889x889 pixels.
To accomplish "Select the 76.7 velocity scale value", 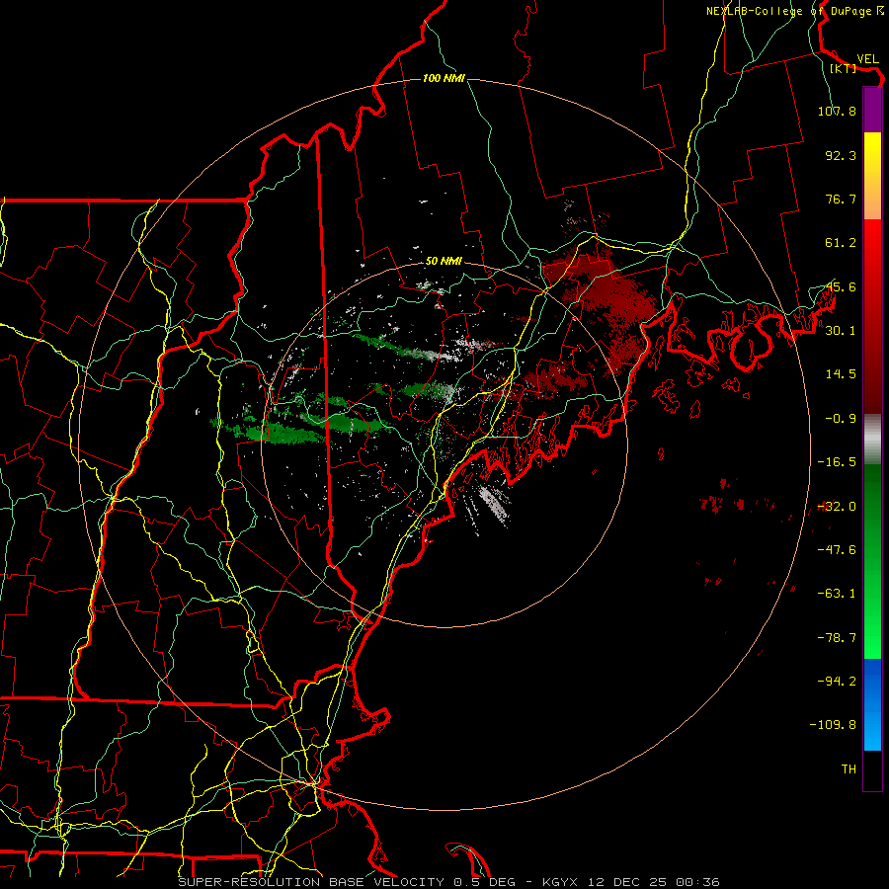I will tap(841, 199).
